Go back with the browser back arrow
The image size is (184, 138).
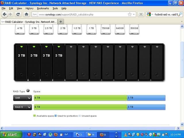pos(5,14)
